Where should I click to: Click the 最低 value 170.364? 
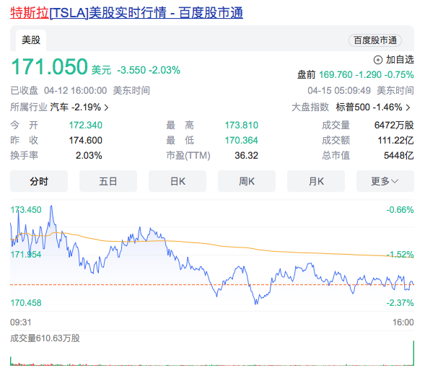pos(241,141)
